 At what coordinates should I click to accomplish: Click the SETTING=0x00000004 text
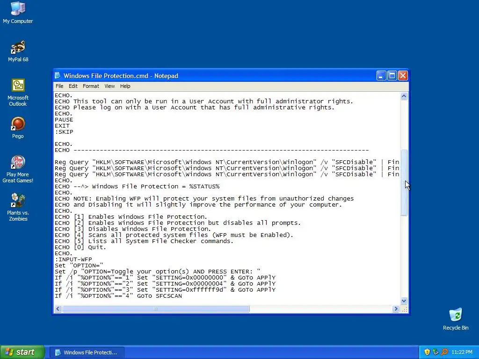(x=189, y=284)
